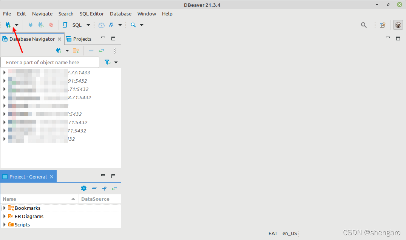The height and width of the screenshot is (240, 406).
Task: Open the navigator view menu three-dots icon
Action: 114,51
